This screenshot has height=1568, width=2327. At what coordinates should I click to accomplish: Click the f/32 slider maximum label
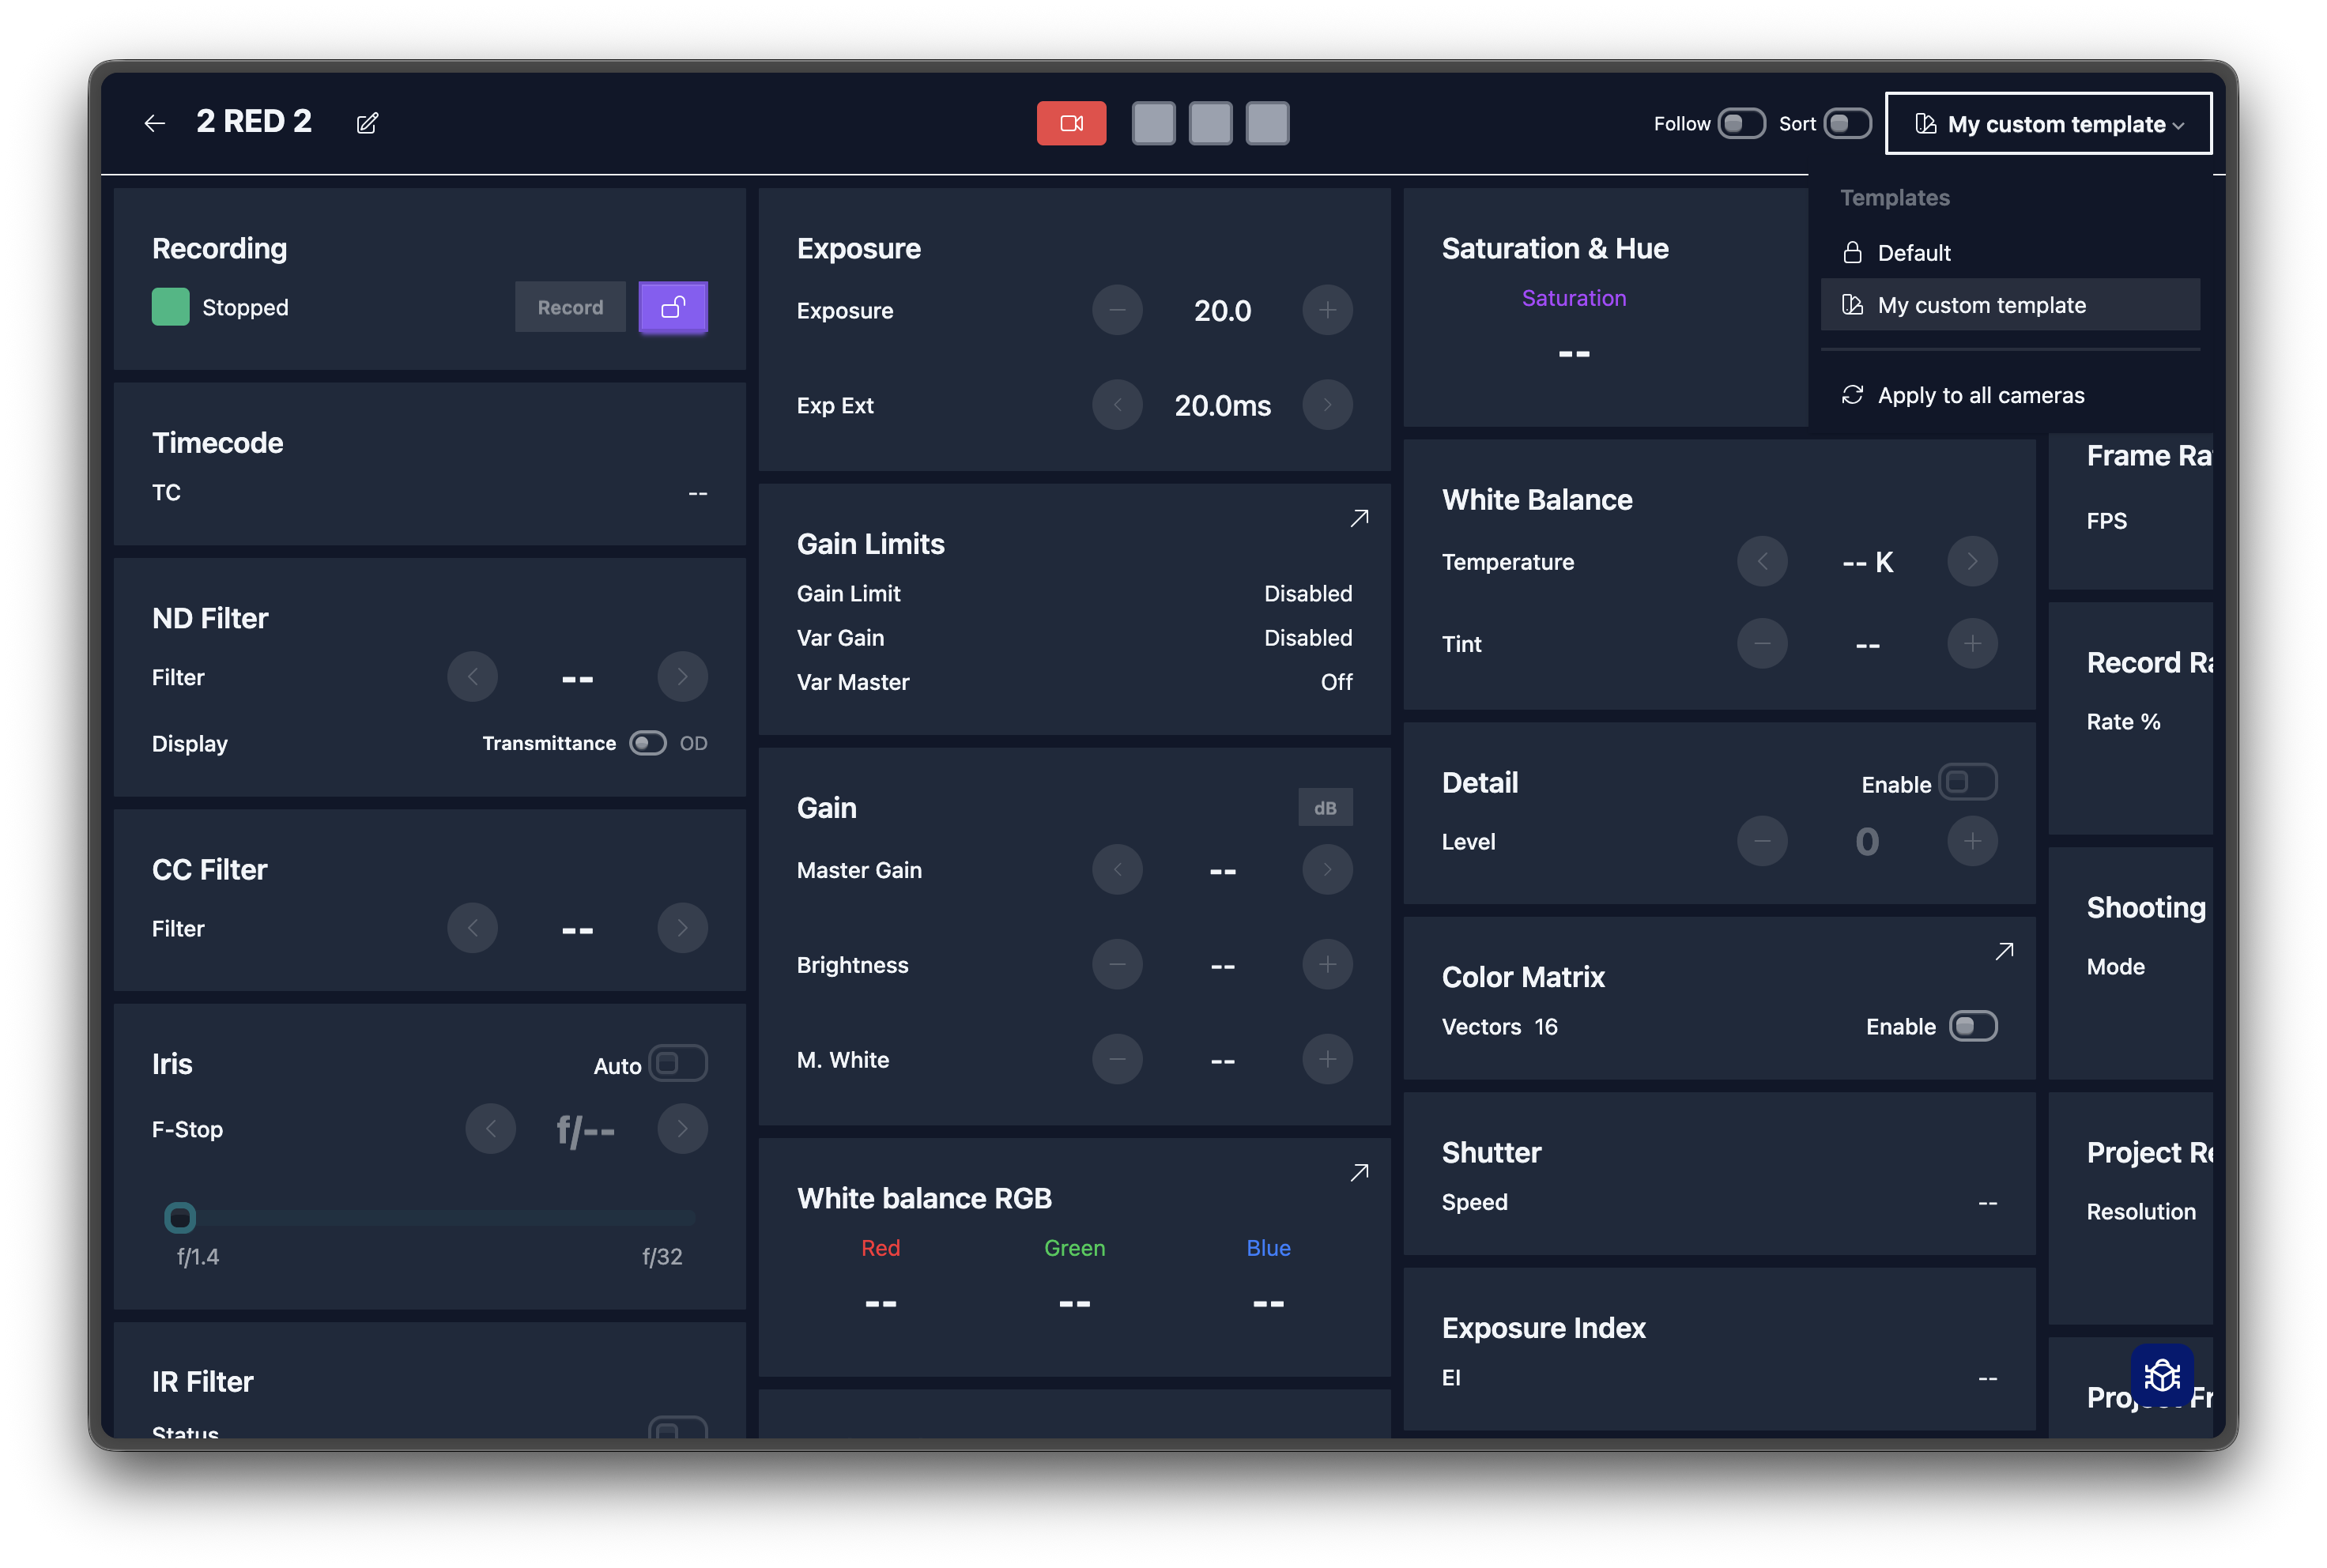tap(662, 1257)
